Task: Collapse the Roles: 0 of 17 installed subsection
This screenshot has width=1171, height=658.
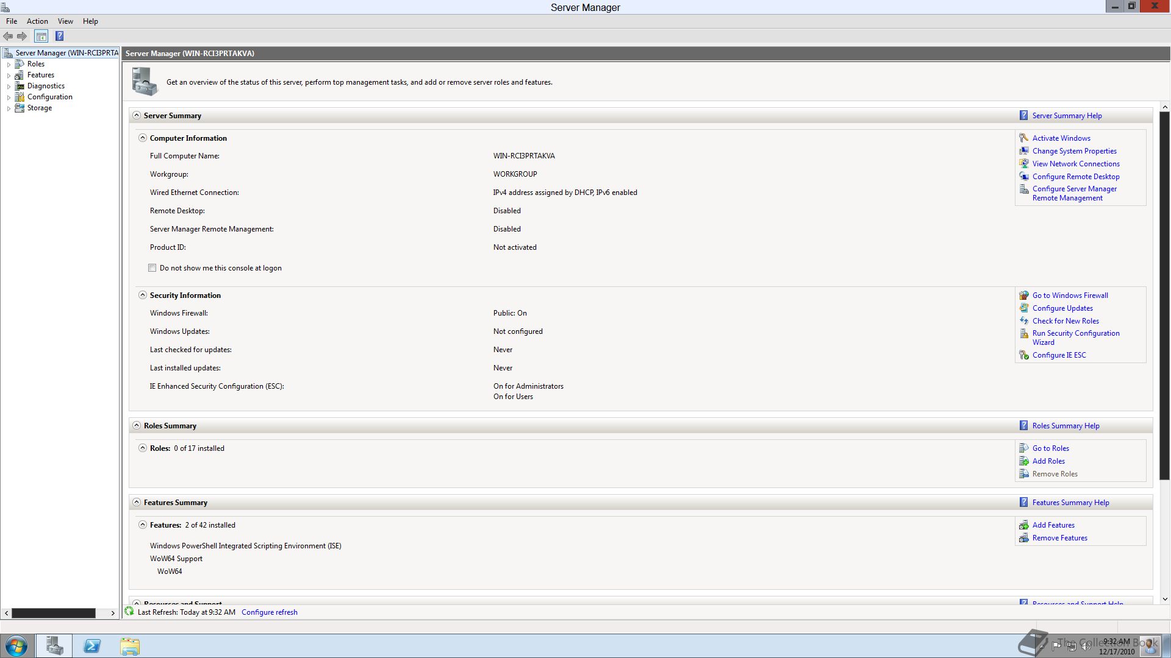Action: click(x=143, y=448)
